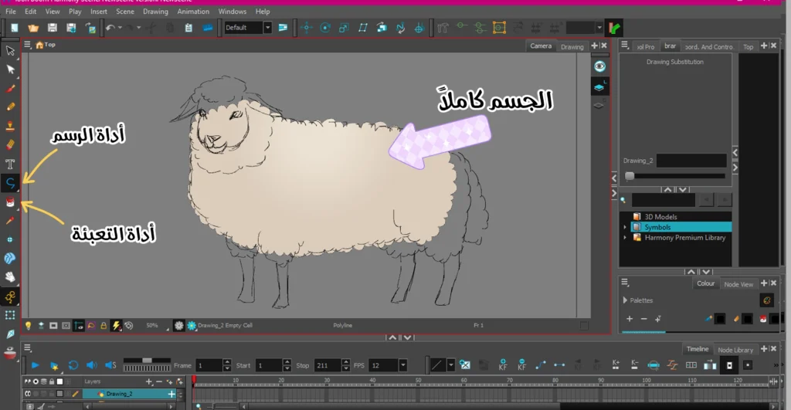Click the plus button under Palettes
This screenshot has width=791, height=410.
(630, 319)
